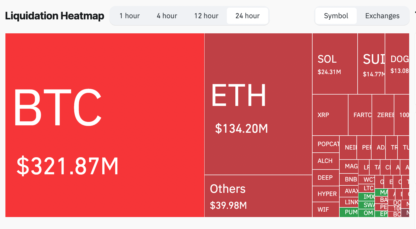Viewport: 416px width, 229px height.
Task: Select the WIF liquidation tile
Action: (x=326, y=210)
